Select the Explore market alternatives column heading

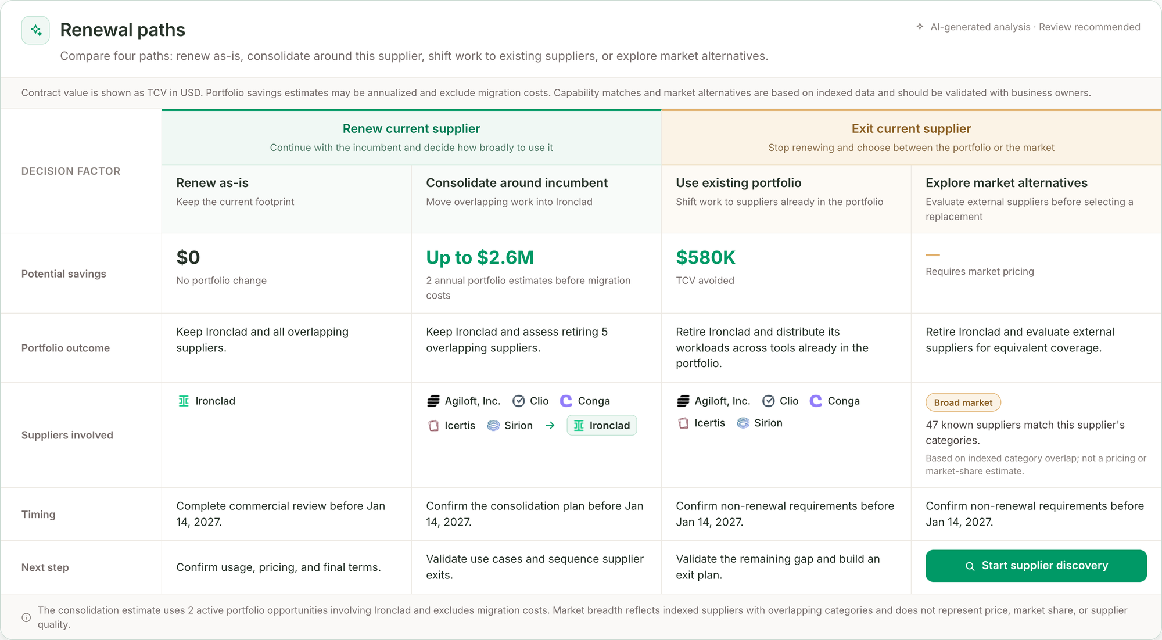(1006, 183)
